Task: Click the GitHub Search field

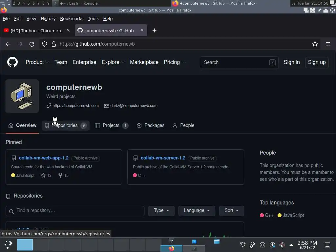Action: point(239,63)
